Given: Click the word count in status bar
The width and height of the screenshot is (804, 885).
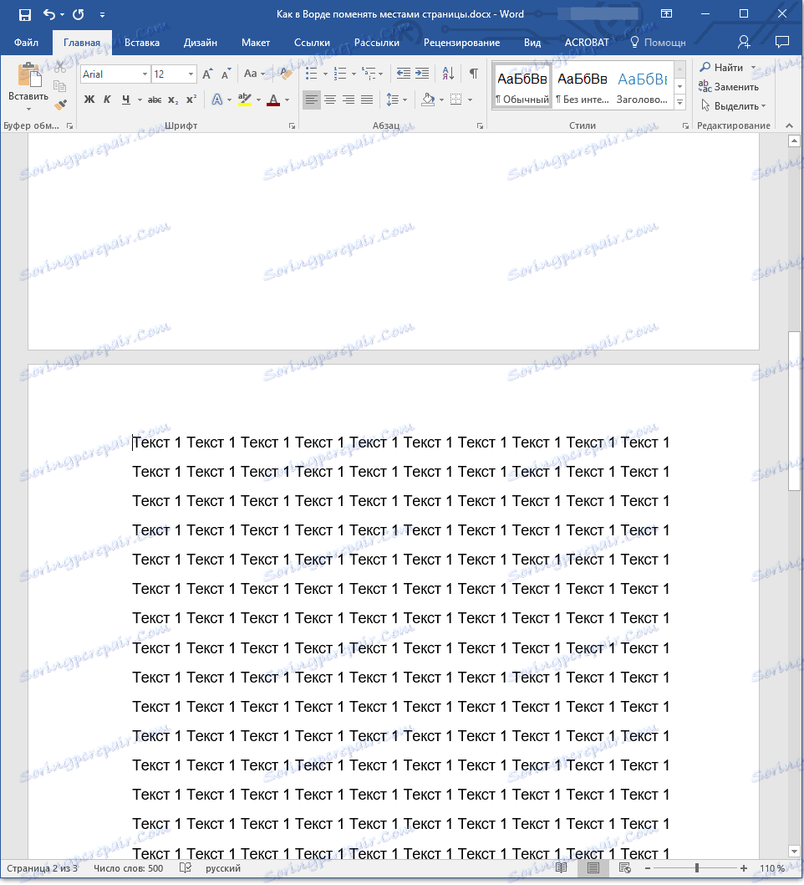Looking at the screenshot, I should (129, 868).
